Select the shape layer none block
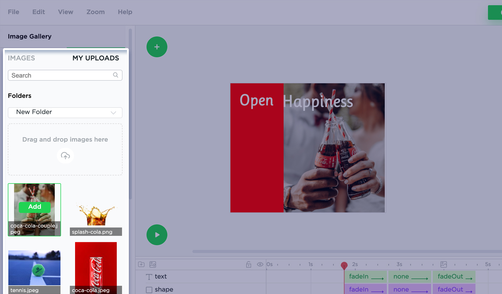The image size is (502, 294). click(410, 289)
